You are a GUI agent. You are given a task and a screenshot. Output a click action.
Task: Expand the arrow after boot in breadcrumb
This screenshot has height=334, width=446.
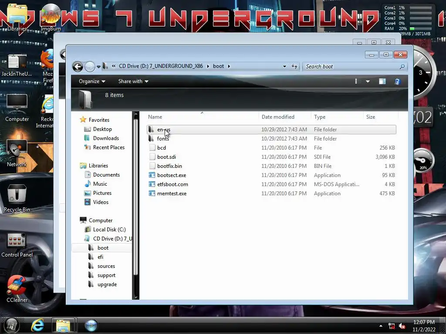tap(229, 66)
